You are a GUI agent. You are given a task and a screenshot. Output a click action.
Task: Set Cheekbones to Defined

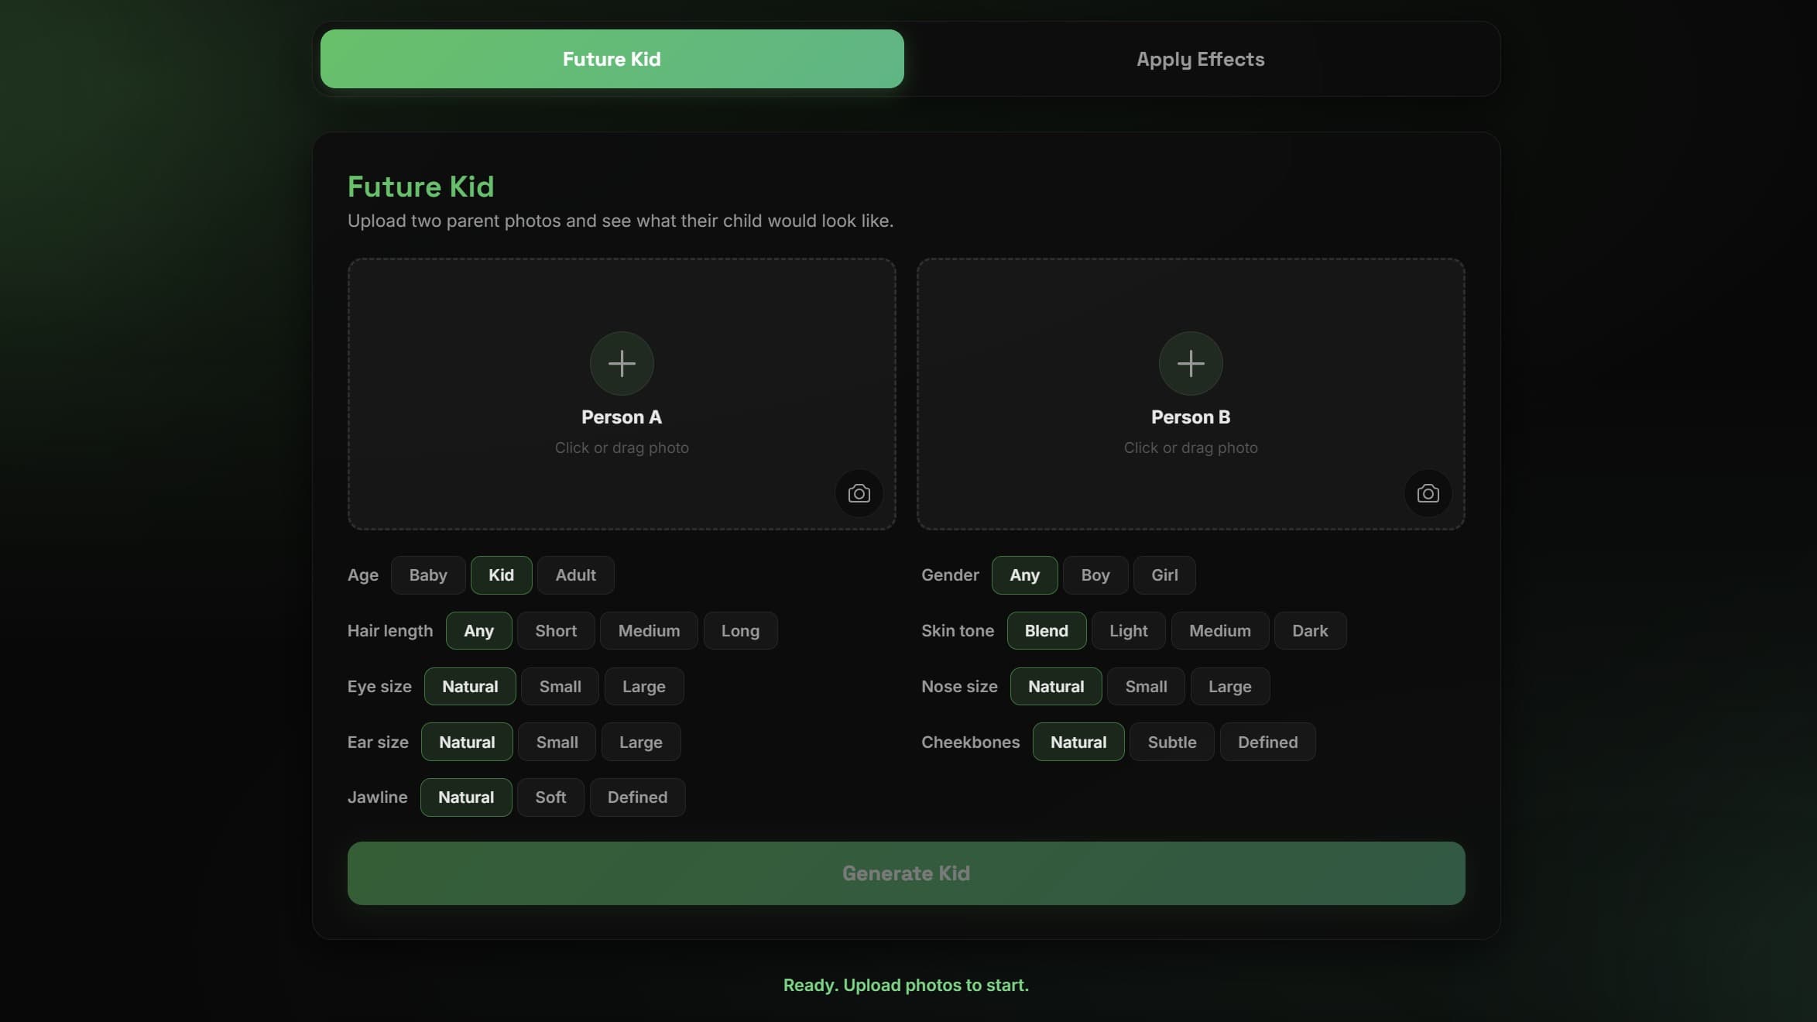pyautogui.click(x=1267, y=742)
